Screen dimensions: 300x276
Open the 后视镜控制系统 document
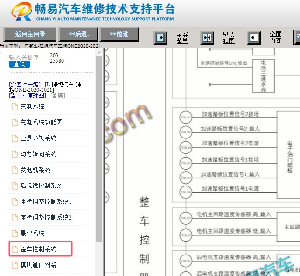pos(42,186)
